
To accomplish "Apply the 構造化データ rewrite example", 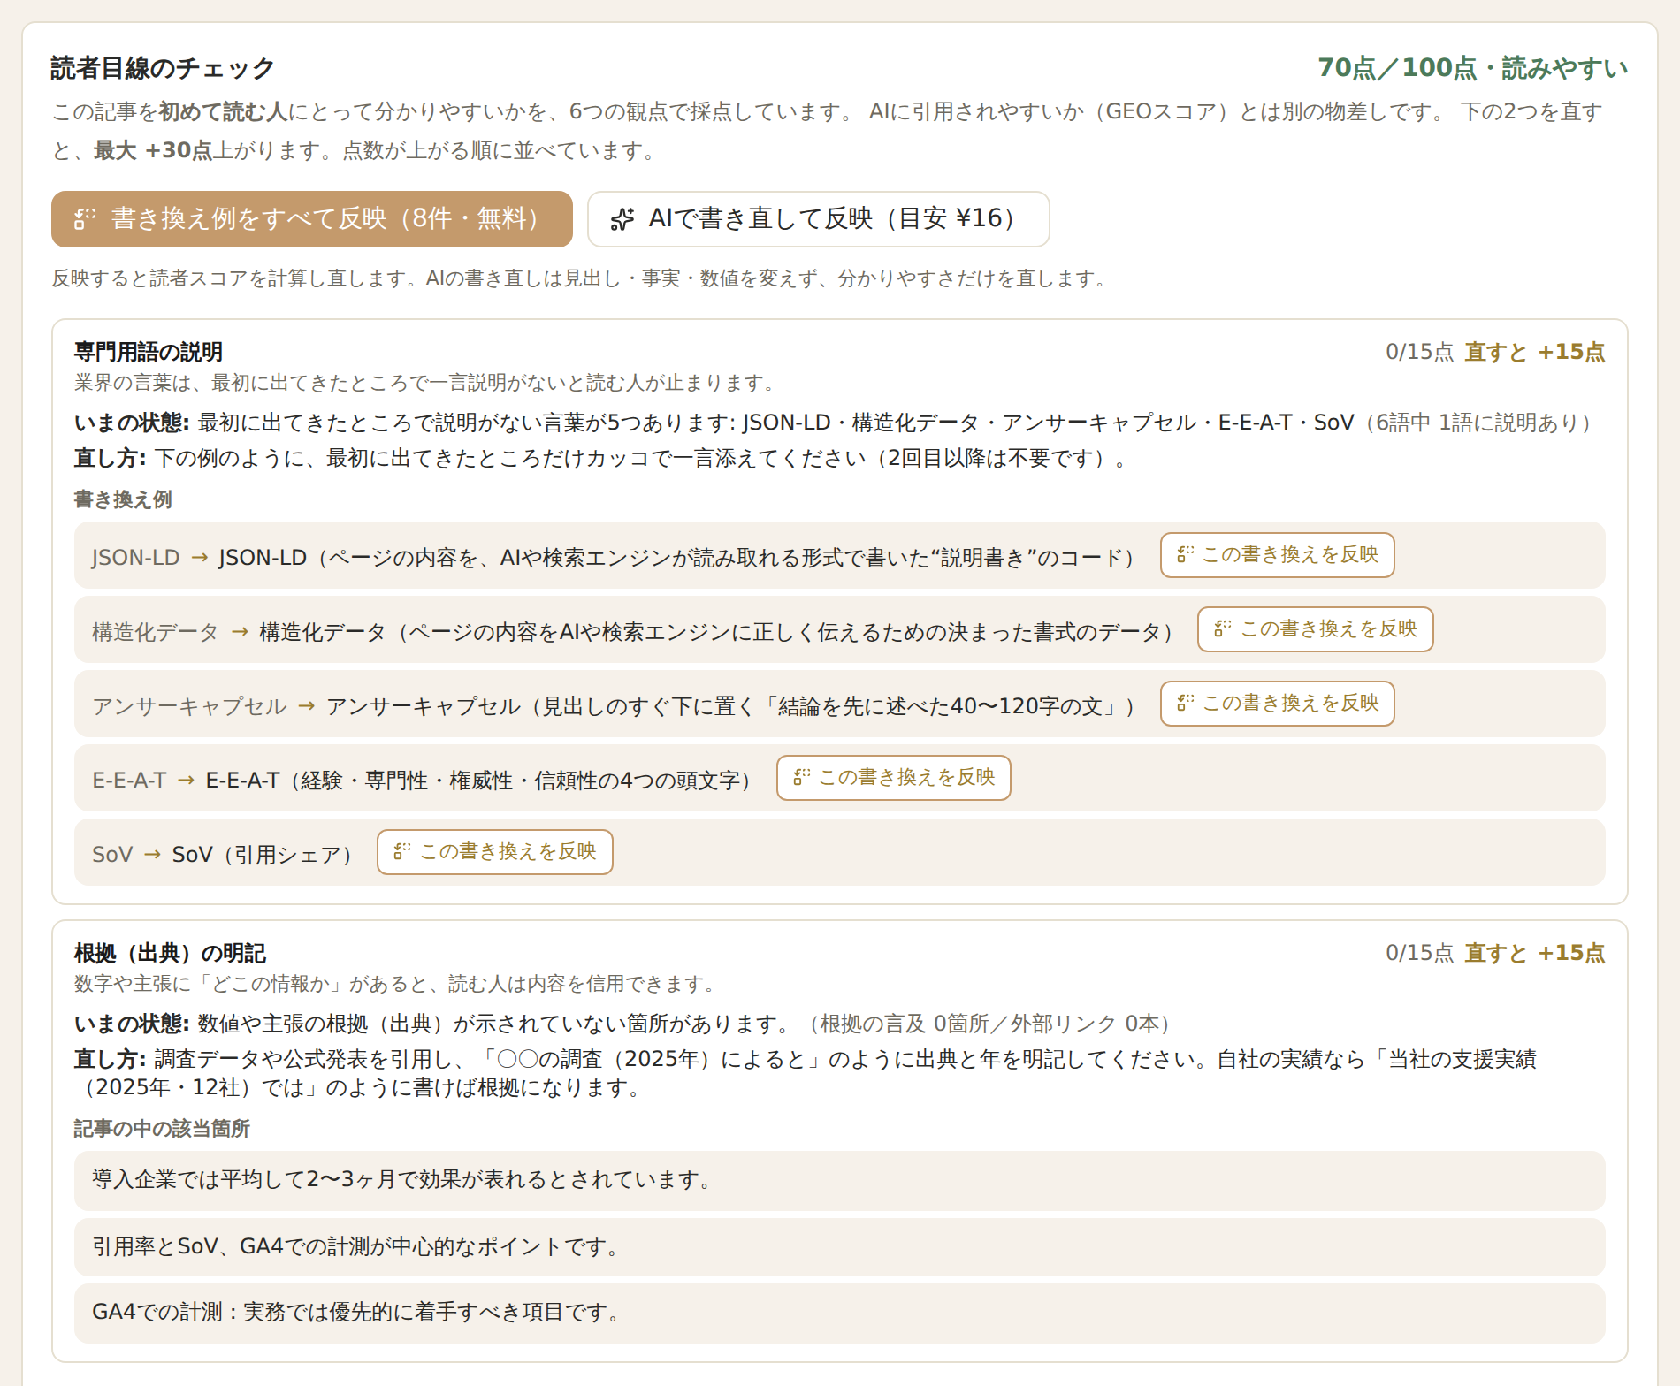I will click(1316, 629).
